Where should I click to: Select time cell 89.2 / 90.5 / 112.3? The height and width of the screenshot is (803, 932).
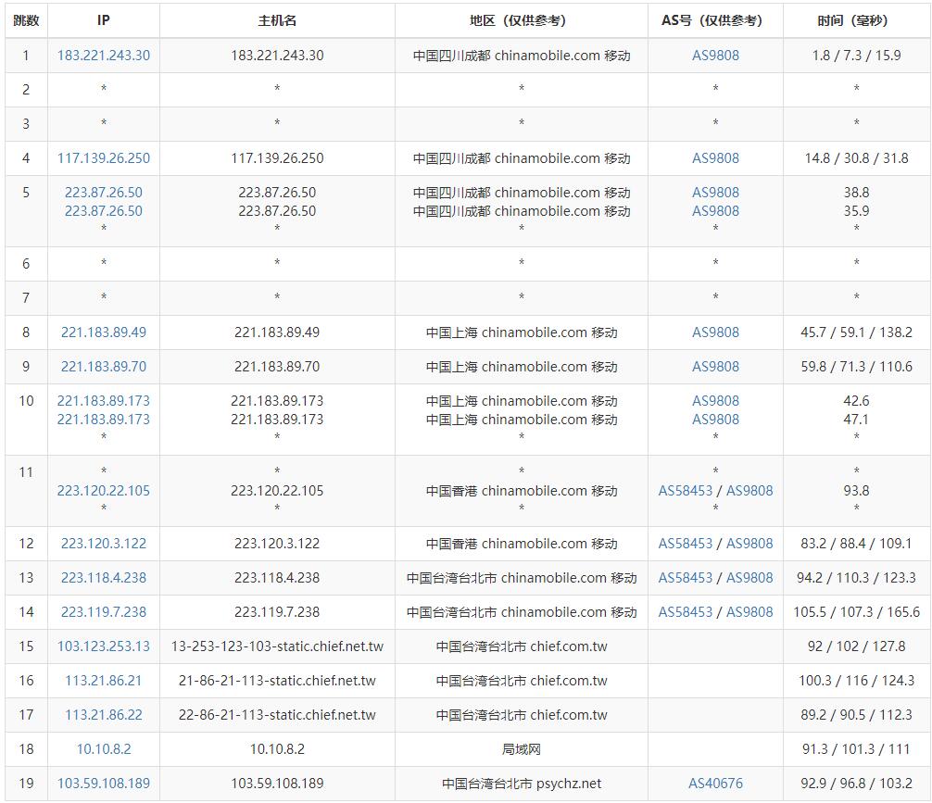pos(857,715)
